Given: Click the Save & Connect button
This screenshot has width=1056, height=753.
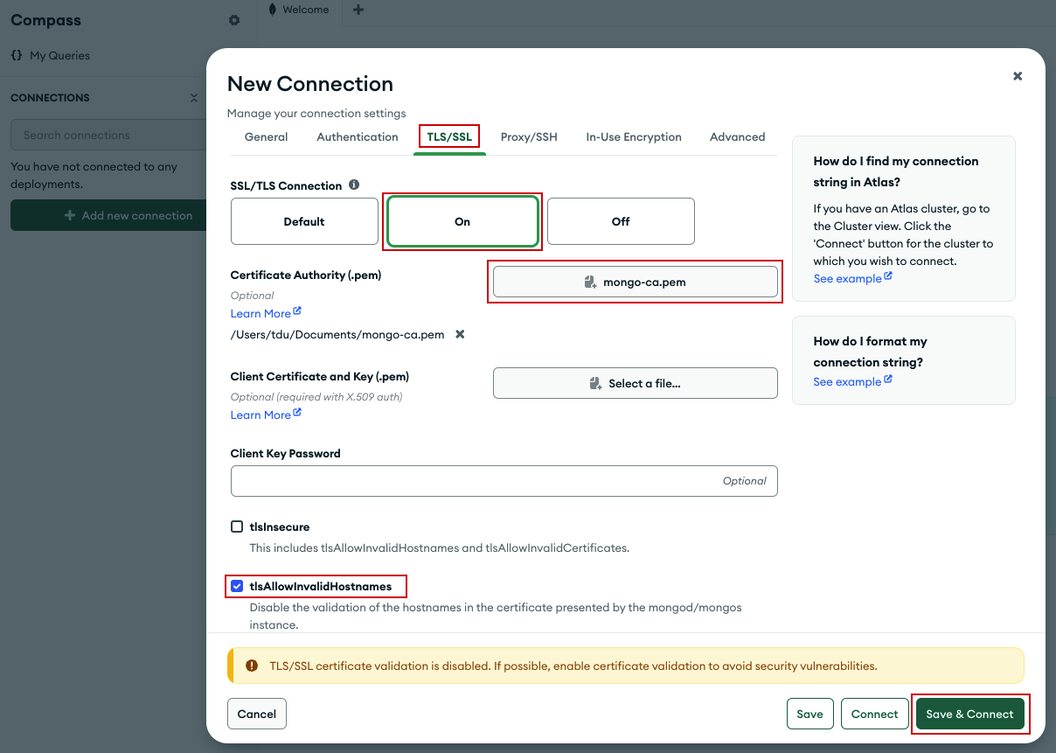Looking at the screenshot, I should [970, 714].
